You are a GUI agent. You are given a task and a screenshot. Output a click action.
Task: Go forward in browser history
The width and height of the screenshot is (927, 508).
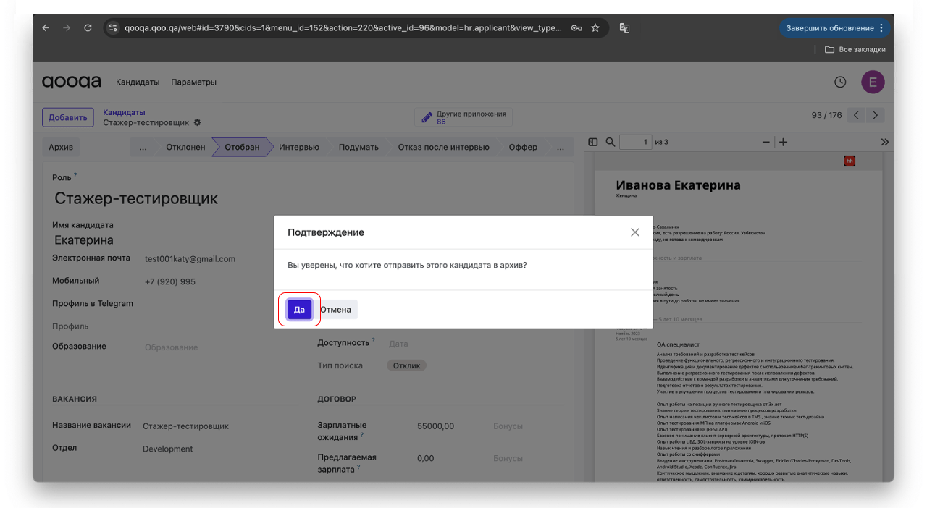(67, 28)
